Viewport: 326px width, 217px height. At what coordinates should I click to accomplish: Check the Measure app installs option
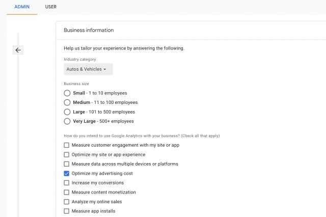click(67, 211)
